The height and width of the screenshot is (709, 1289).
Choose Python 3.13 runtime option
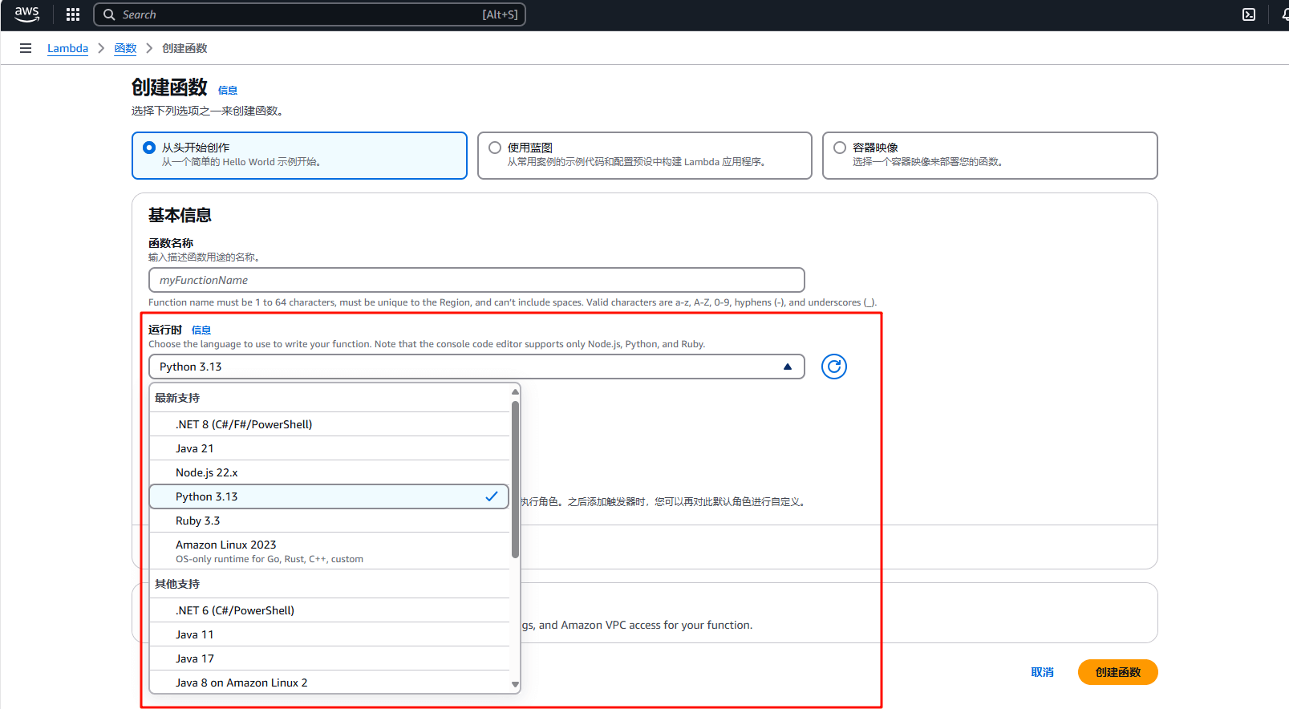330,496
